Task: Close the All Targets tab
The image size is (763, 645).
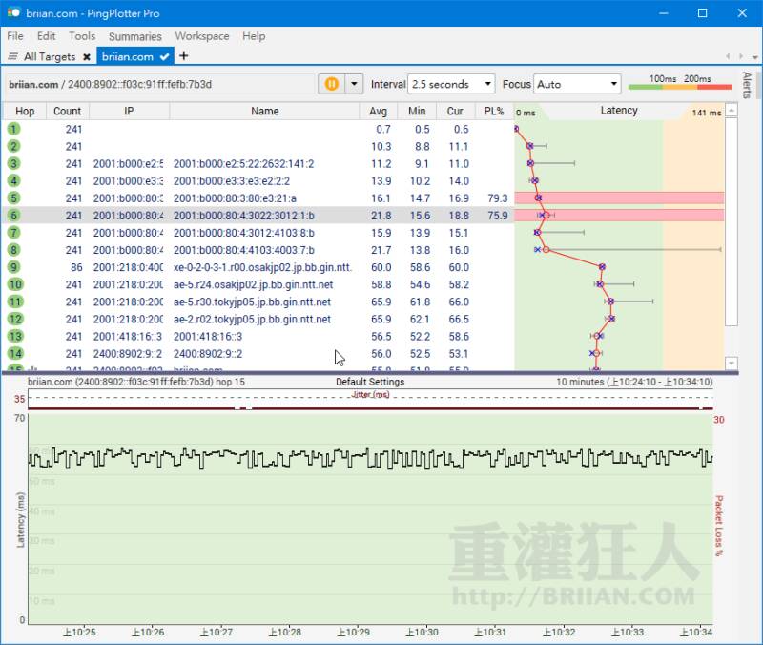Action: [x=87, y=57]
